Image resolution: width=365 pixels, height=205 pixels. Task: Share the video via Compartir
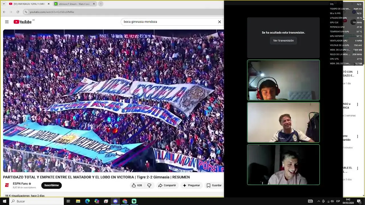coord(167,185)
